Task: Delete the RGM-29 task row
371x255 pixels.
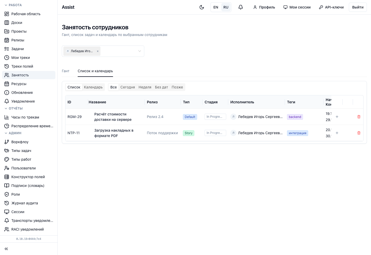Action: (359, 117)
